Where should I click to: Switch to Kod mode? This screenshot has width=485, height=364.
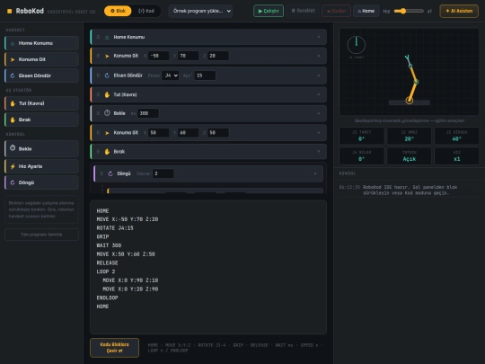[x=146, y=11]
